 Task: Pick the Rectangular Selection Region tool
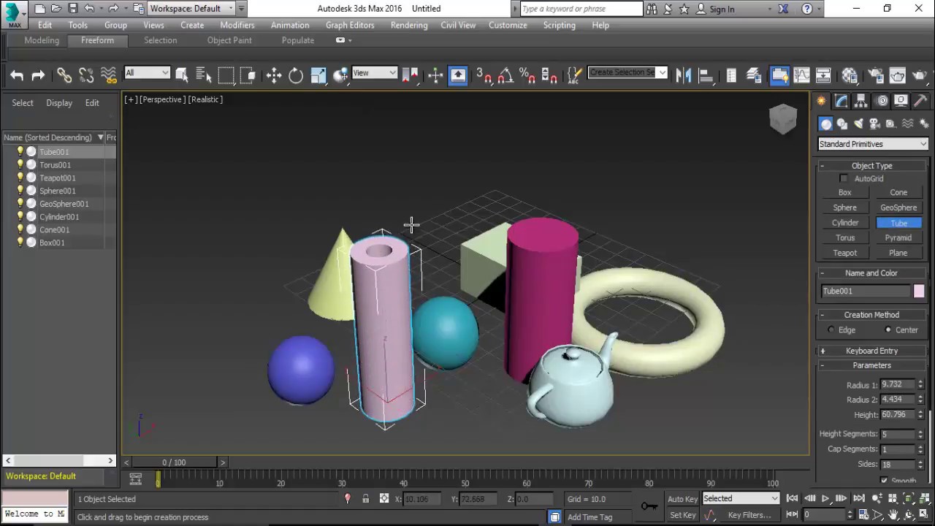[226, 75]
